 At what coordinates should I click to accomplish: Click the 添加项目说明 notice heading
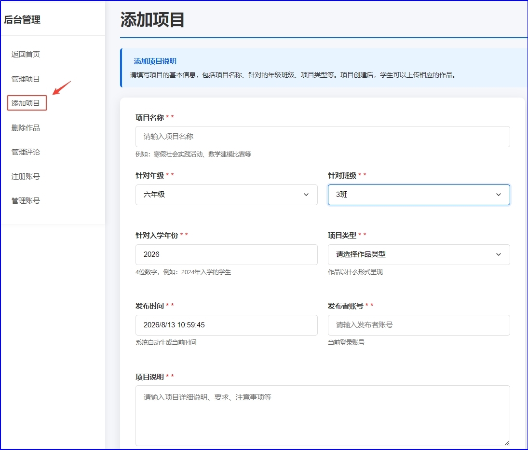(155, 61)
